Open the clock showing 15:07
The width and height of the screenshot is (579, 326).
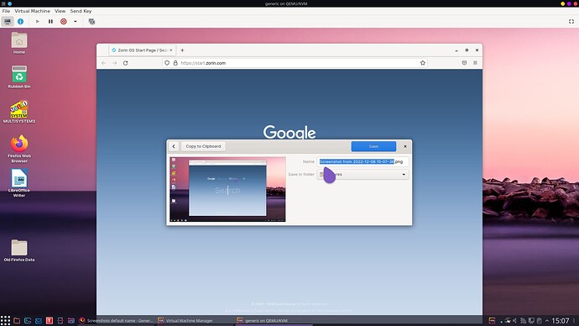(561, 321)
